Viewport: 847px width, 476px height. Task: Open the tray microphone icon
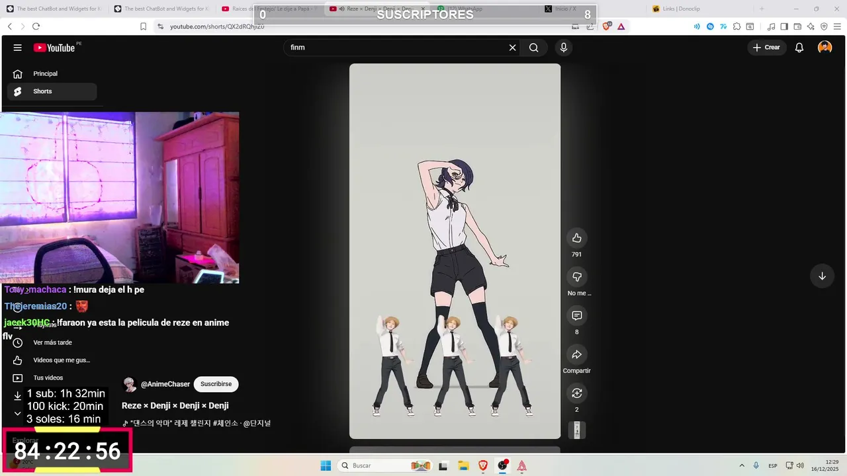point(756,466)
